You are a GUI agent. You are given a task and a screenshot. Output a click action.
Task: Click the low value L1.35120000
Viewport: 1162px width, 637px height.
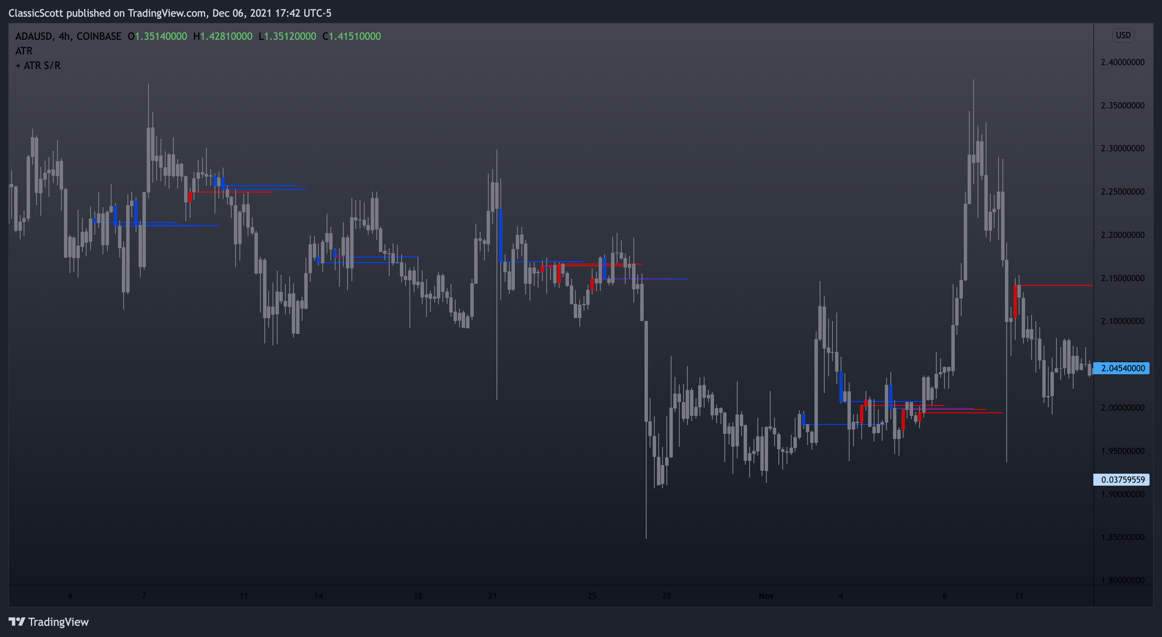(287, 36)
